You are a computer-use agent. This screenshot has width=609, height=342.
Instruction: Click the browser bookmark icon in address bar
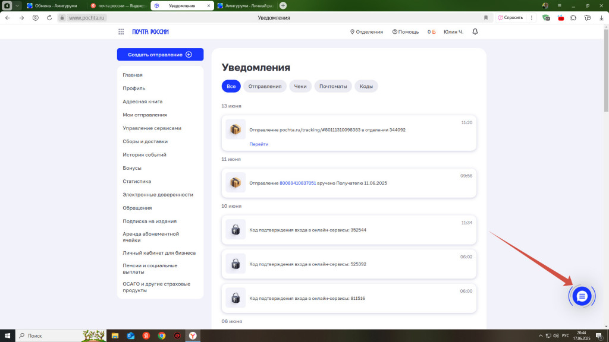(x=486, y=18)
